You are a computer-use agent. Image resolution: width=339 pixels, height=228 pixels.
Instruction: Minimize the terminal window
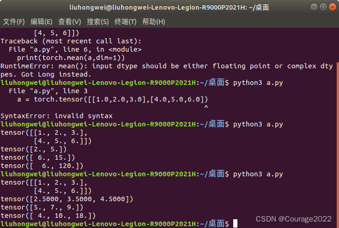coord(314,7)
